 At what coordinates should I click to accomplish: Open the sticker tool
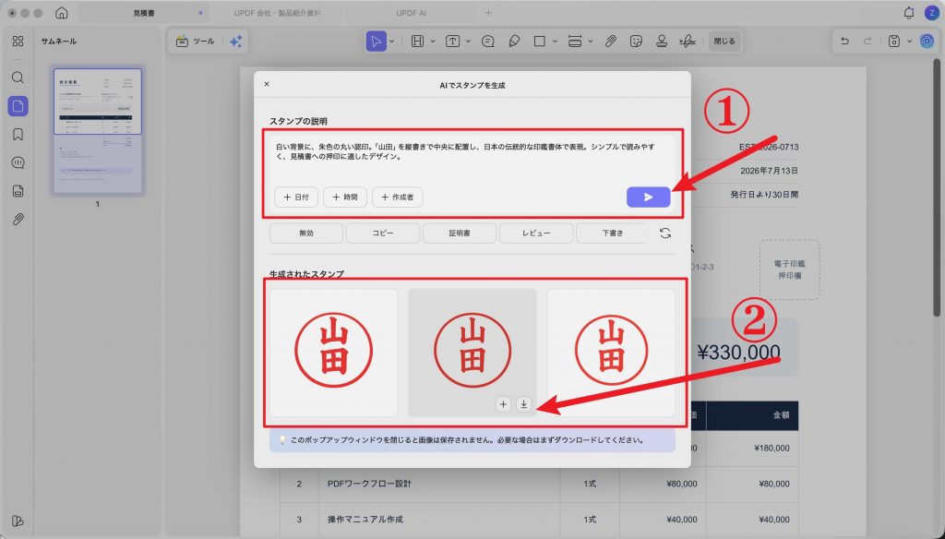(636, 41)
